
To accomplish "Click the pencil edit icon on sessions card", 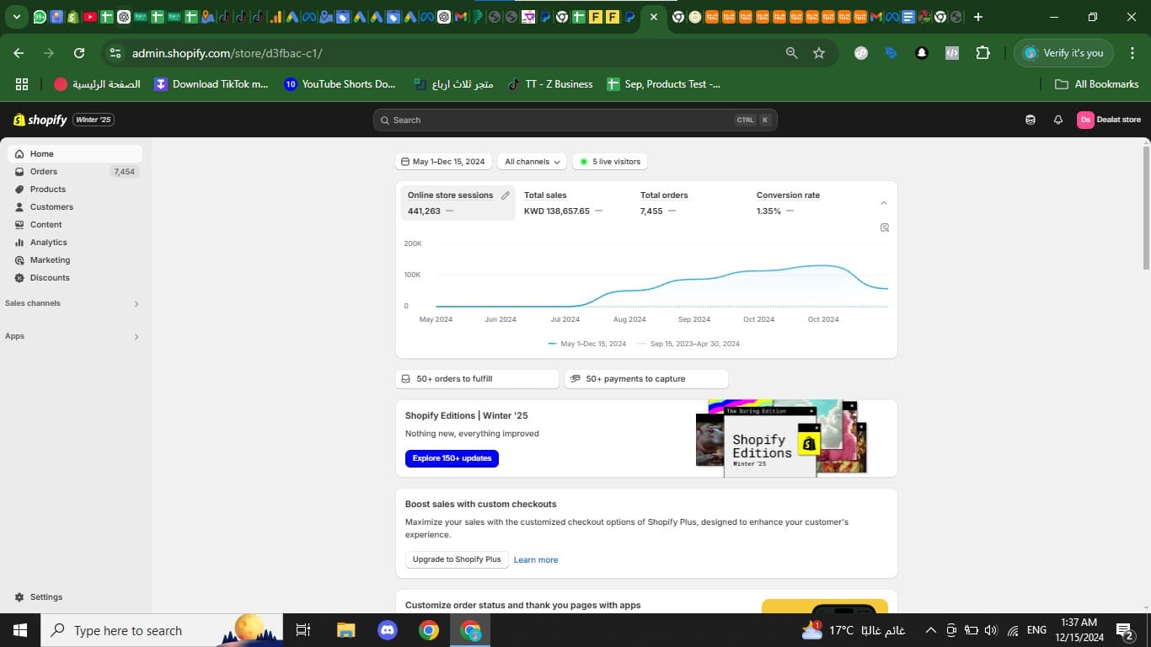I will pos(505,195).
